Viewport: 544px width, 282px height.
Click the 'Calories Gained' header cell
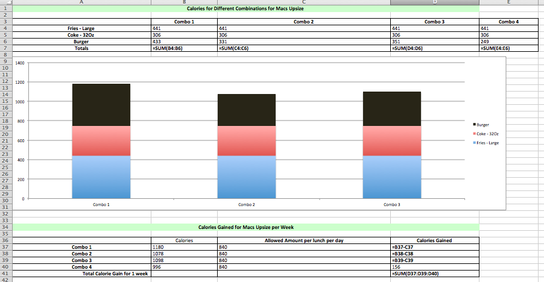click(x=435, y=240)
